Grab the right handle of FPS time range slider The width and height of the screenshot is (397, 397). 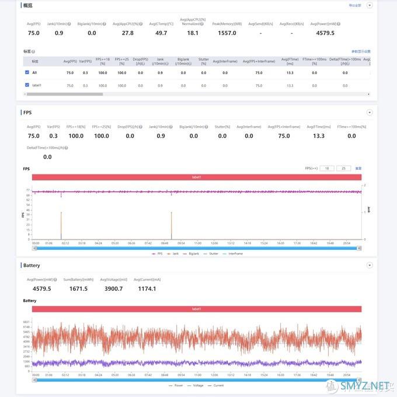click(359, 248)
